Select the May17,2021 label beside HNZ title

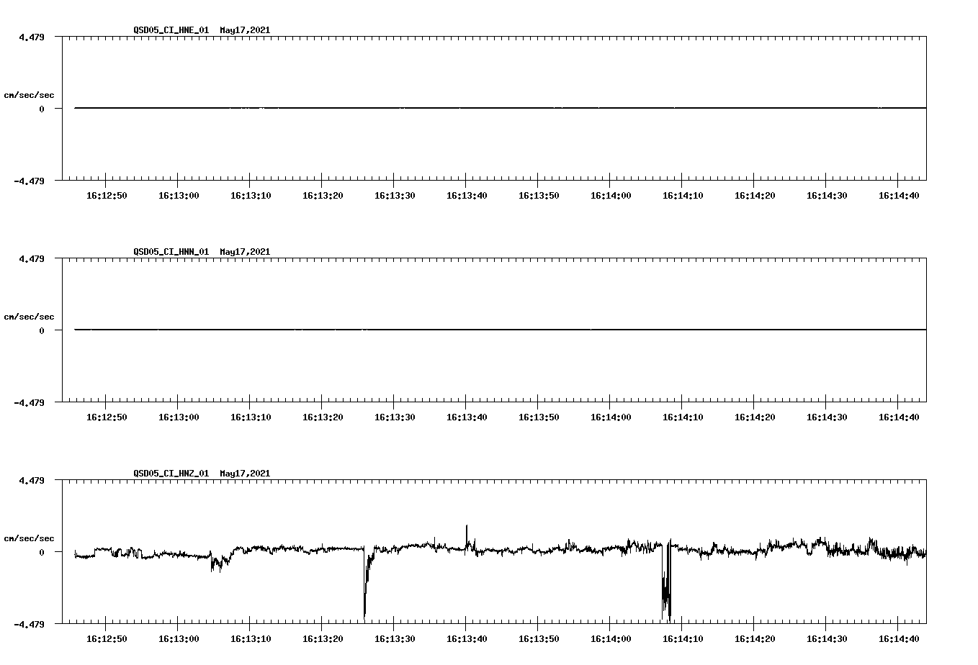pos(245,474)
